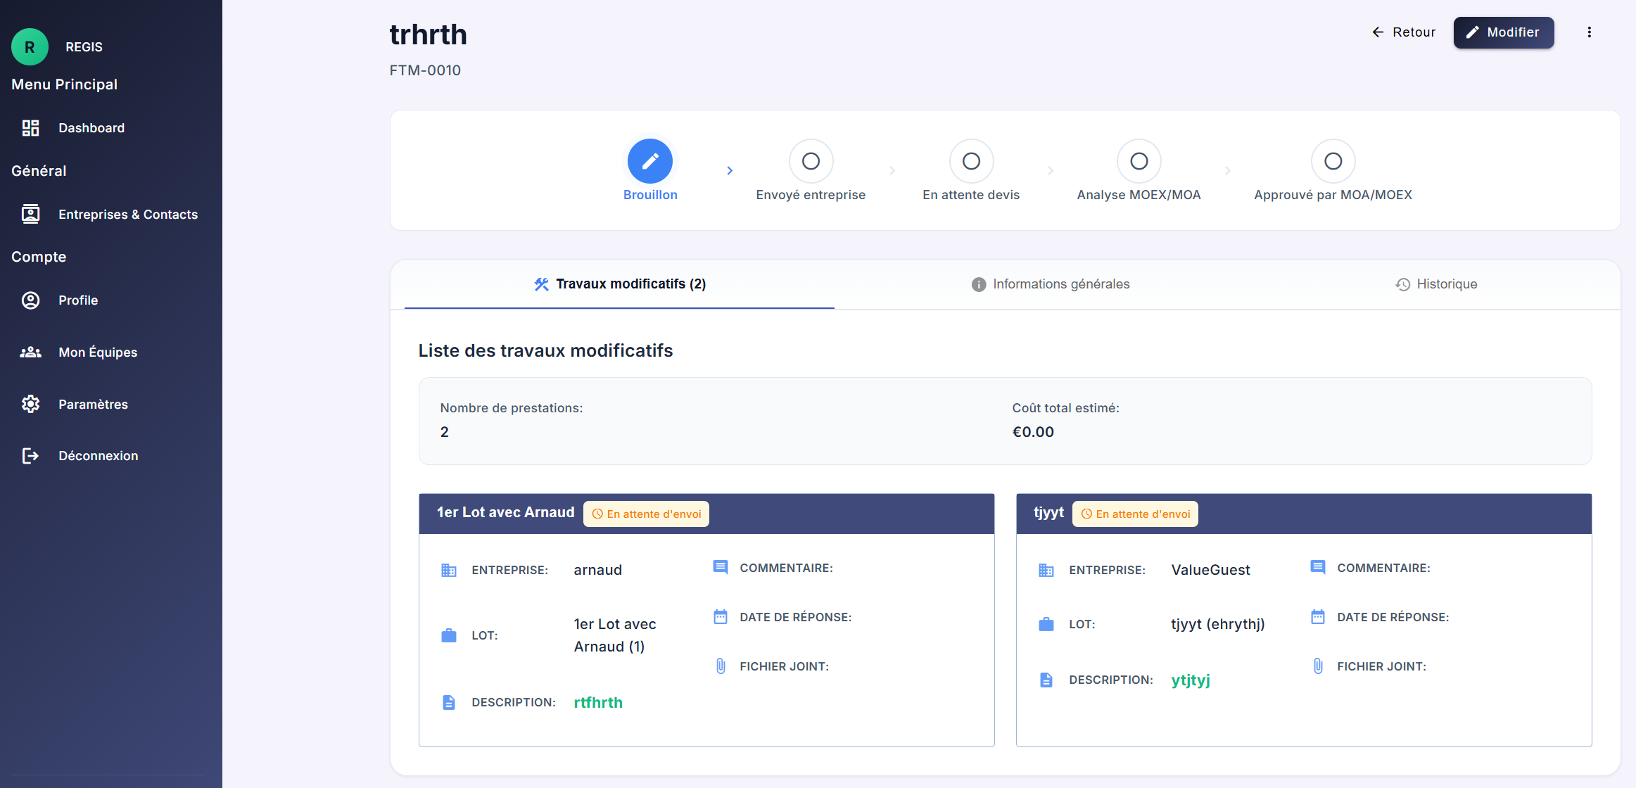Select the Brouillon step in the progress bar

649,160
